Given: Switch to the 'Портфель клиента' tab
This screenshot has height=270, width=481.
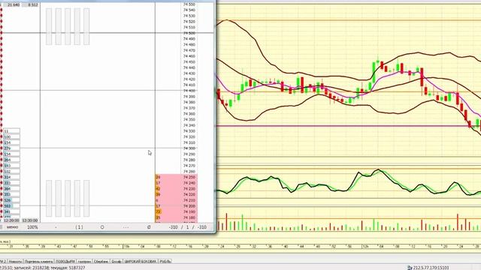Looking at the screenshot, I should 38,262.
